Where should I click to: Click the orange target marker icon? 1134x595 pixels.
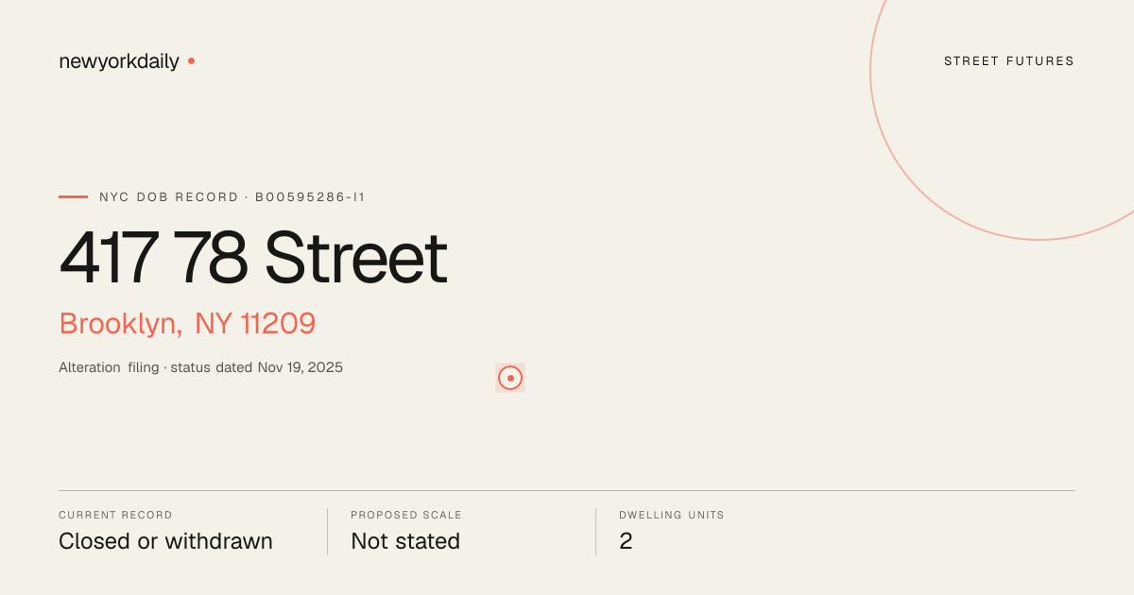tap(510, 378)
